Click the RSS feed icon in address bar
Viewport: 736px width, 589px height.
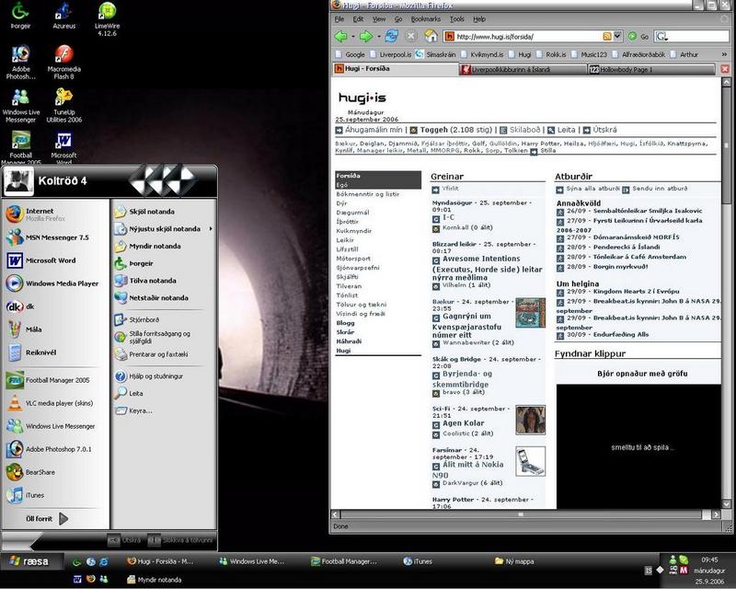coord(607,36)
